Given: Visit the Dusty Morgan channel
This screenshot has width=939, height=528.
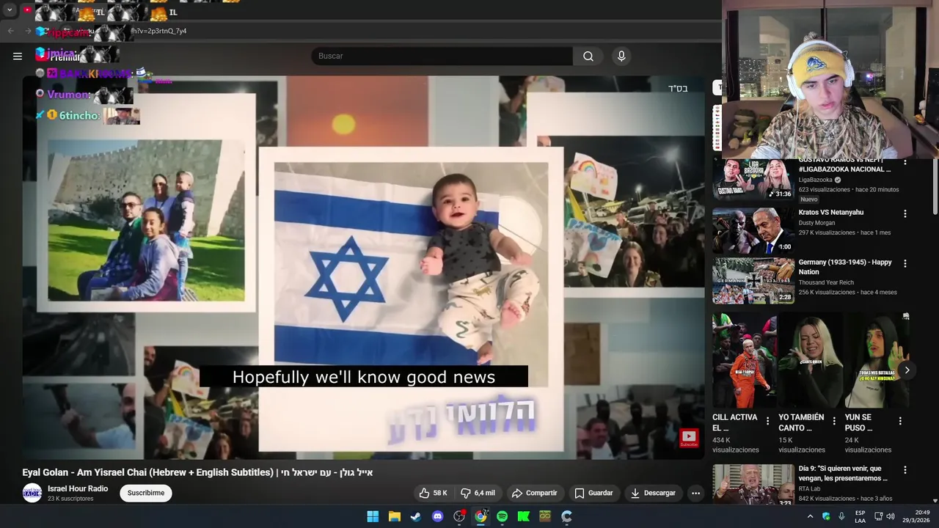Looking at the screenshot, I should (x=816, y=223).
